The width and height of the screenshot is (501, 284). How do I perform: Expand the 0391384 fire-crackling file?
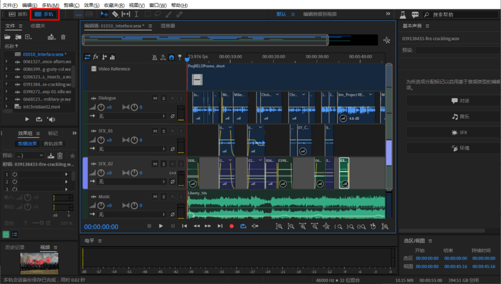[x=6, y=84]
